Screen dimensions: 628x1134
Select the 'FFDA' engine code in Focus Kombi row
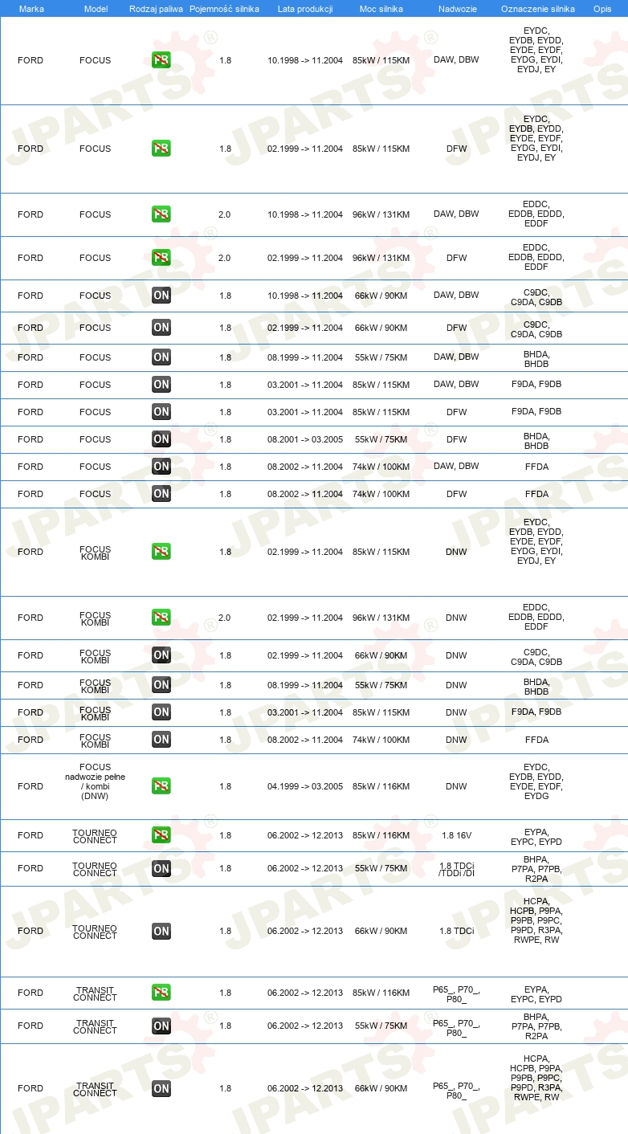pyautogui.click(x=536, y=740)
